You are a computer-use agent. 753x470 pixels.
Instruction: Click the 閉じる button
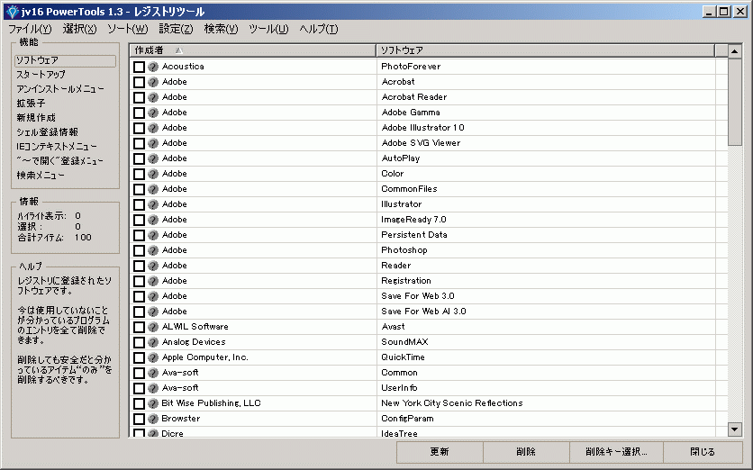(703, 452)
